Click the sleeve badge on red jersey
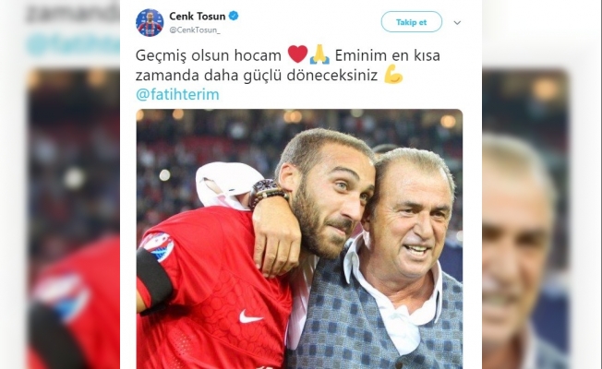Viewport: 602px width, 369px height. coord(157,246)
